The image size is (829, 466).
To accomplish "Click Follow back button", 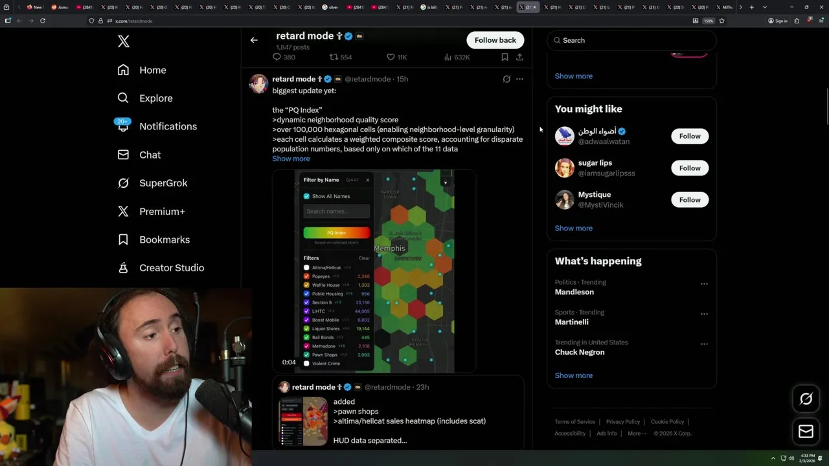I will pyautogui.click(x=495, y=40).
